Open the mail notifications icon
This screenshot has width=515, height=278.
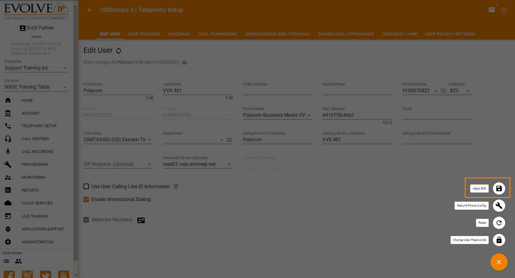491,10
